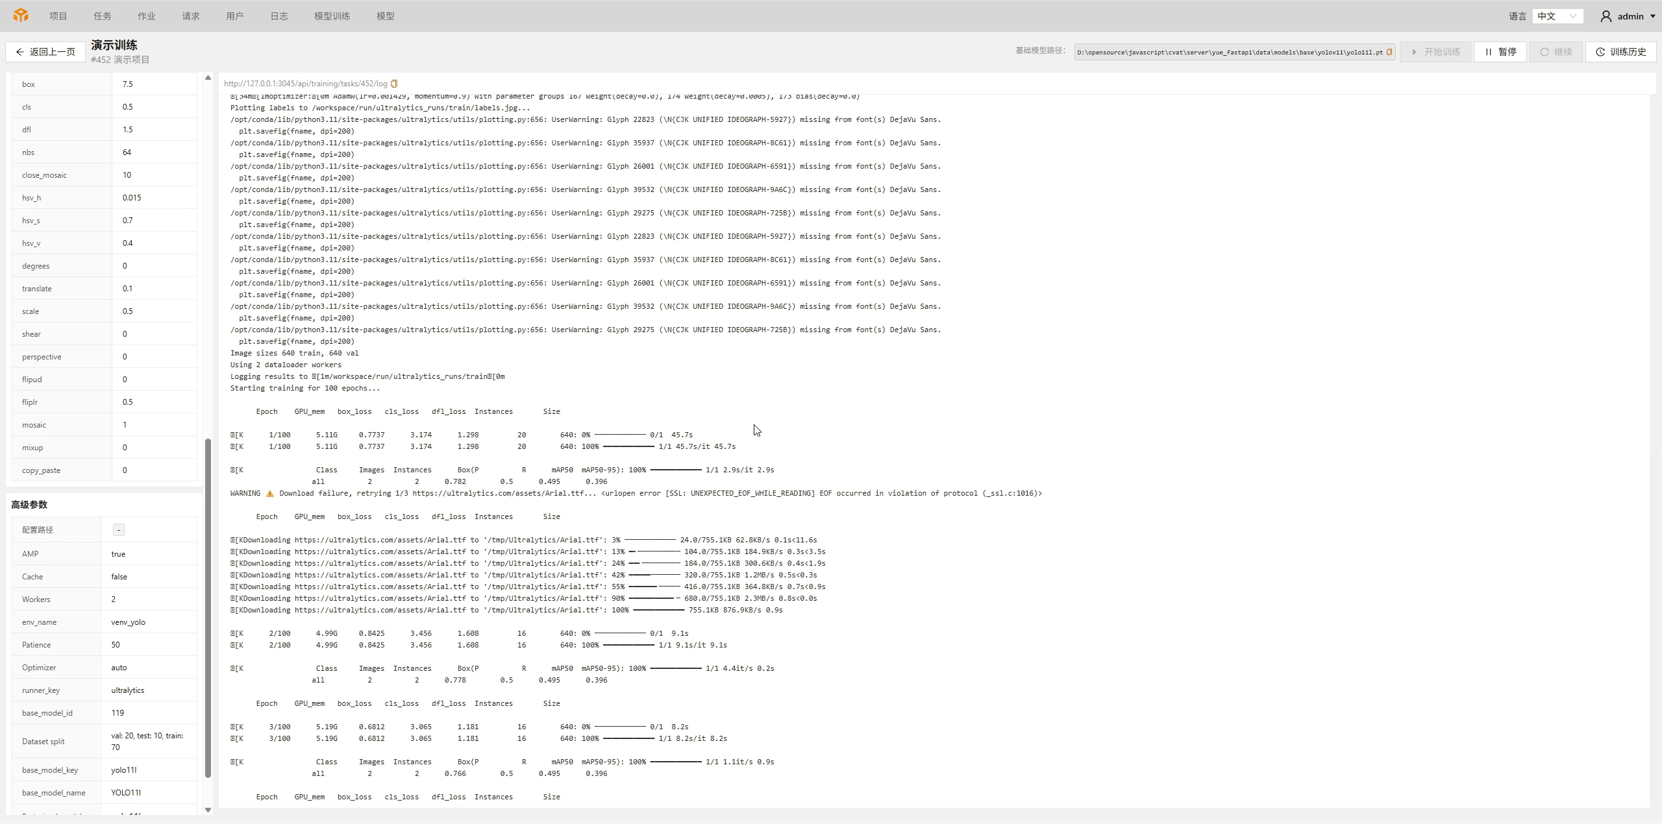Open the 用户 menu item

click(x=235, y=16)
